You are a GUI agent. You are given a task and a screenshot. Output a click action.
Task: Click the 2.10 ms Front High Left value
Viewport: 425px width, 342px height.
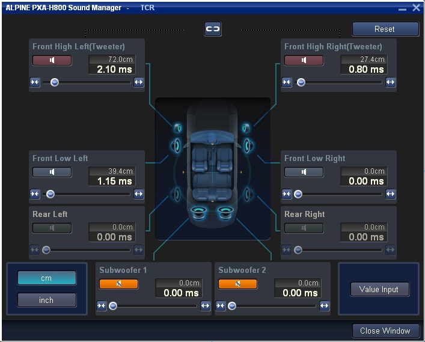(114, 69)
